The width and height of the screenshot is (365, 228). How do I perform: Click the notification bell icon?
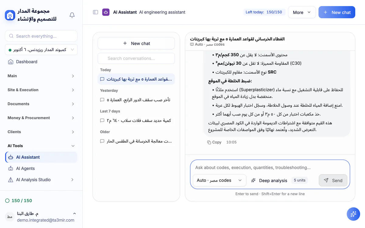tap(72, 15)
